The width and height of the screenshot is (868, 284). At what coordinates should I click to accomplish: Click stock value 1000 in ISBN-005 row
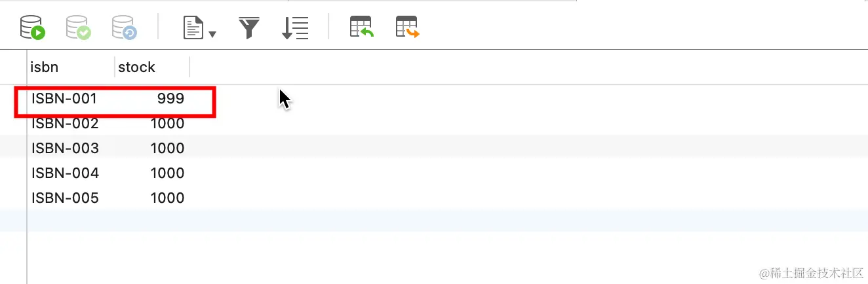(167, 198)
